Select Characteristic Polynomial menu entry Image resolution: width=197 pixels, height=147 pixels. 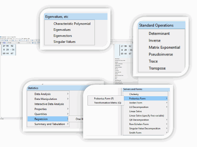(x=72, y=24)
